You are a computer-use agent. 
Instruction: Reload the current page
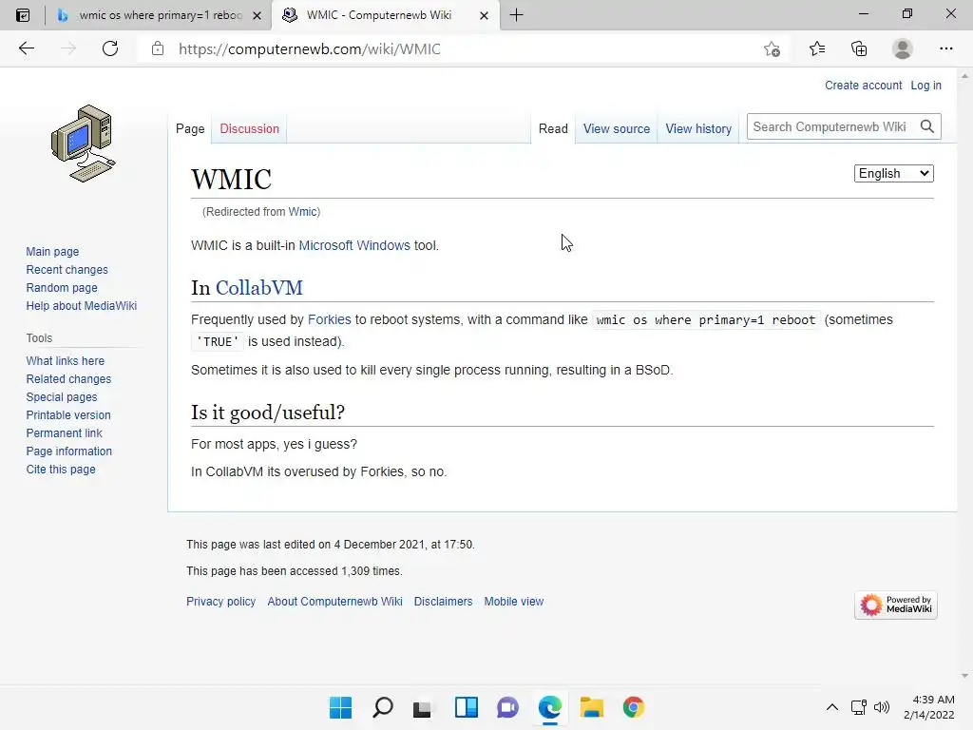(110, 48)
